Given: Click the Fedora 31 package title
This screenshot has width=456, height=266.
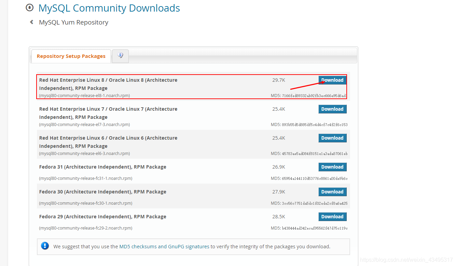Looking at the screenshot, I should pos(103,167).
